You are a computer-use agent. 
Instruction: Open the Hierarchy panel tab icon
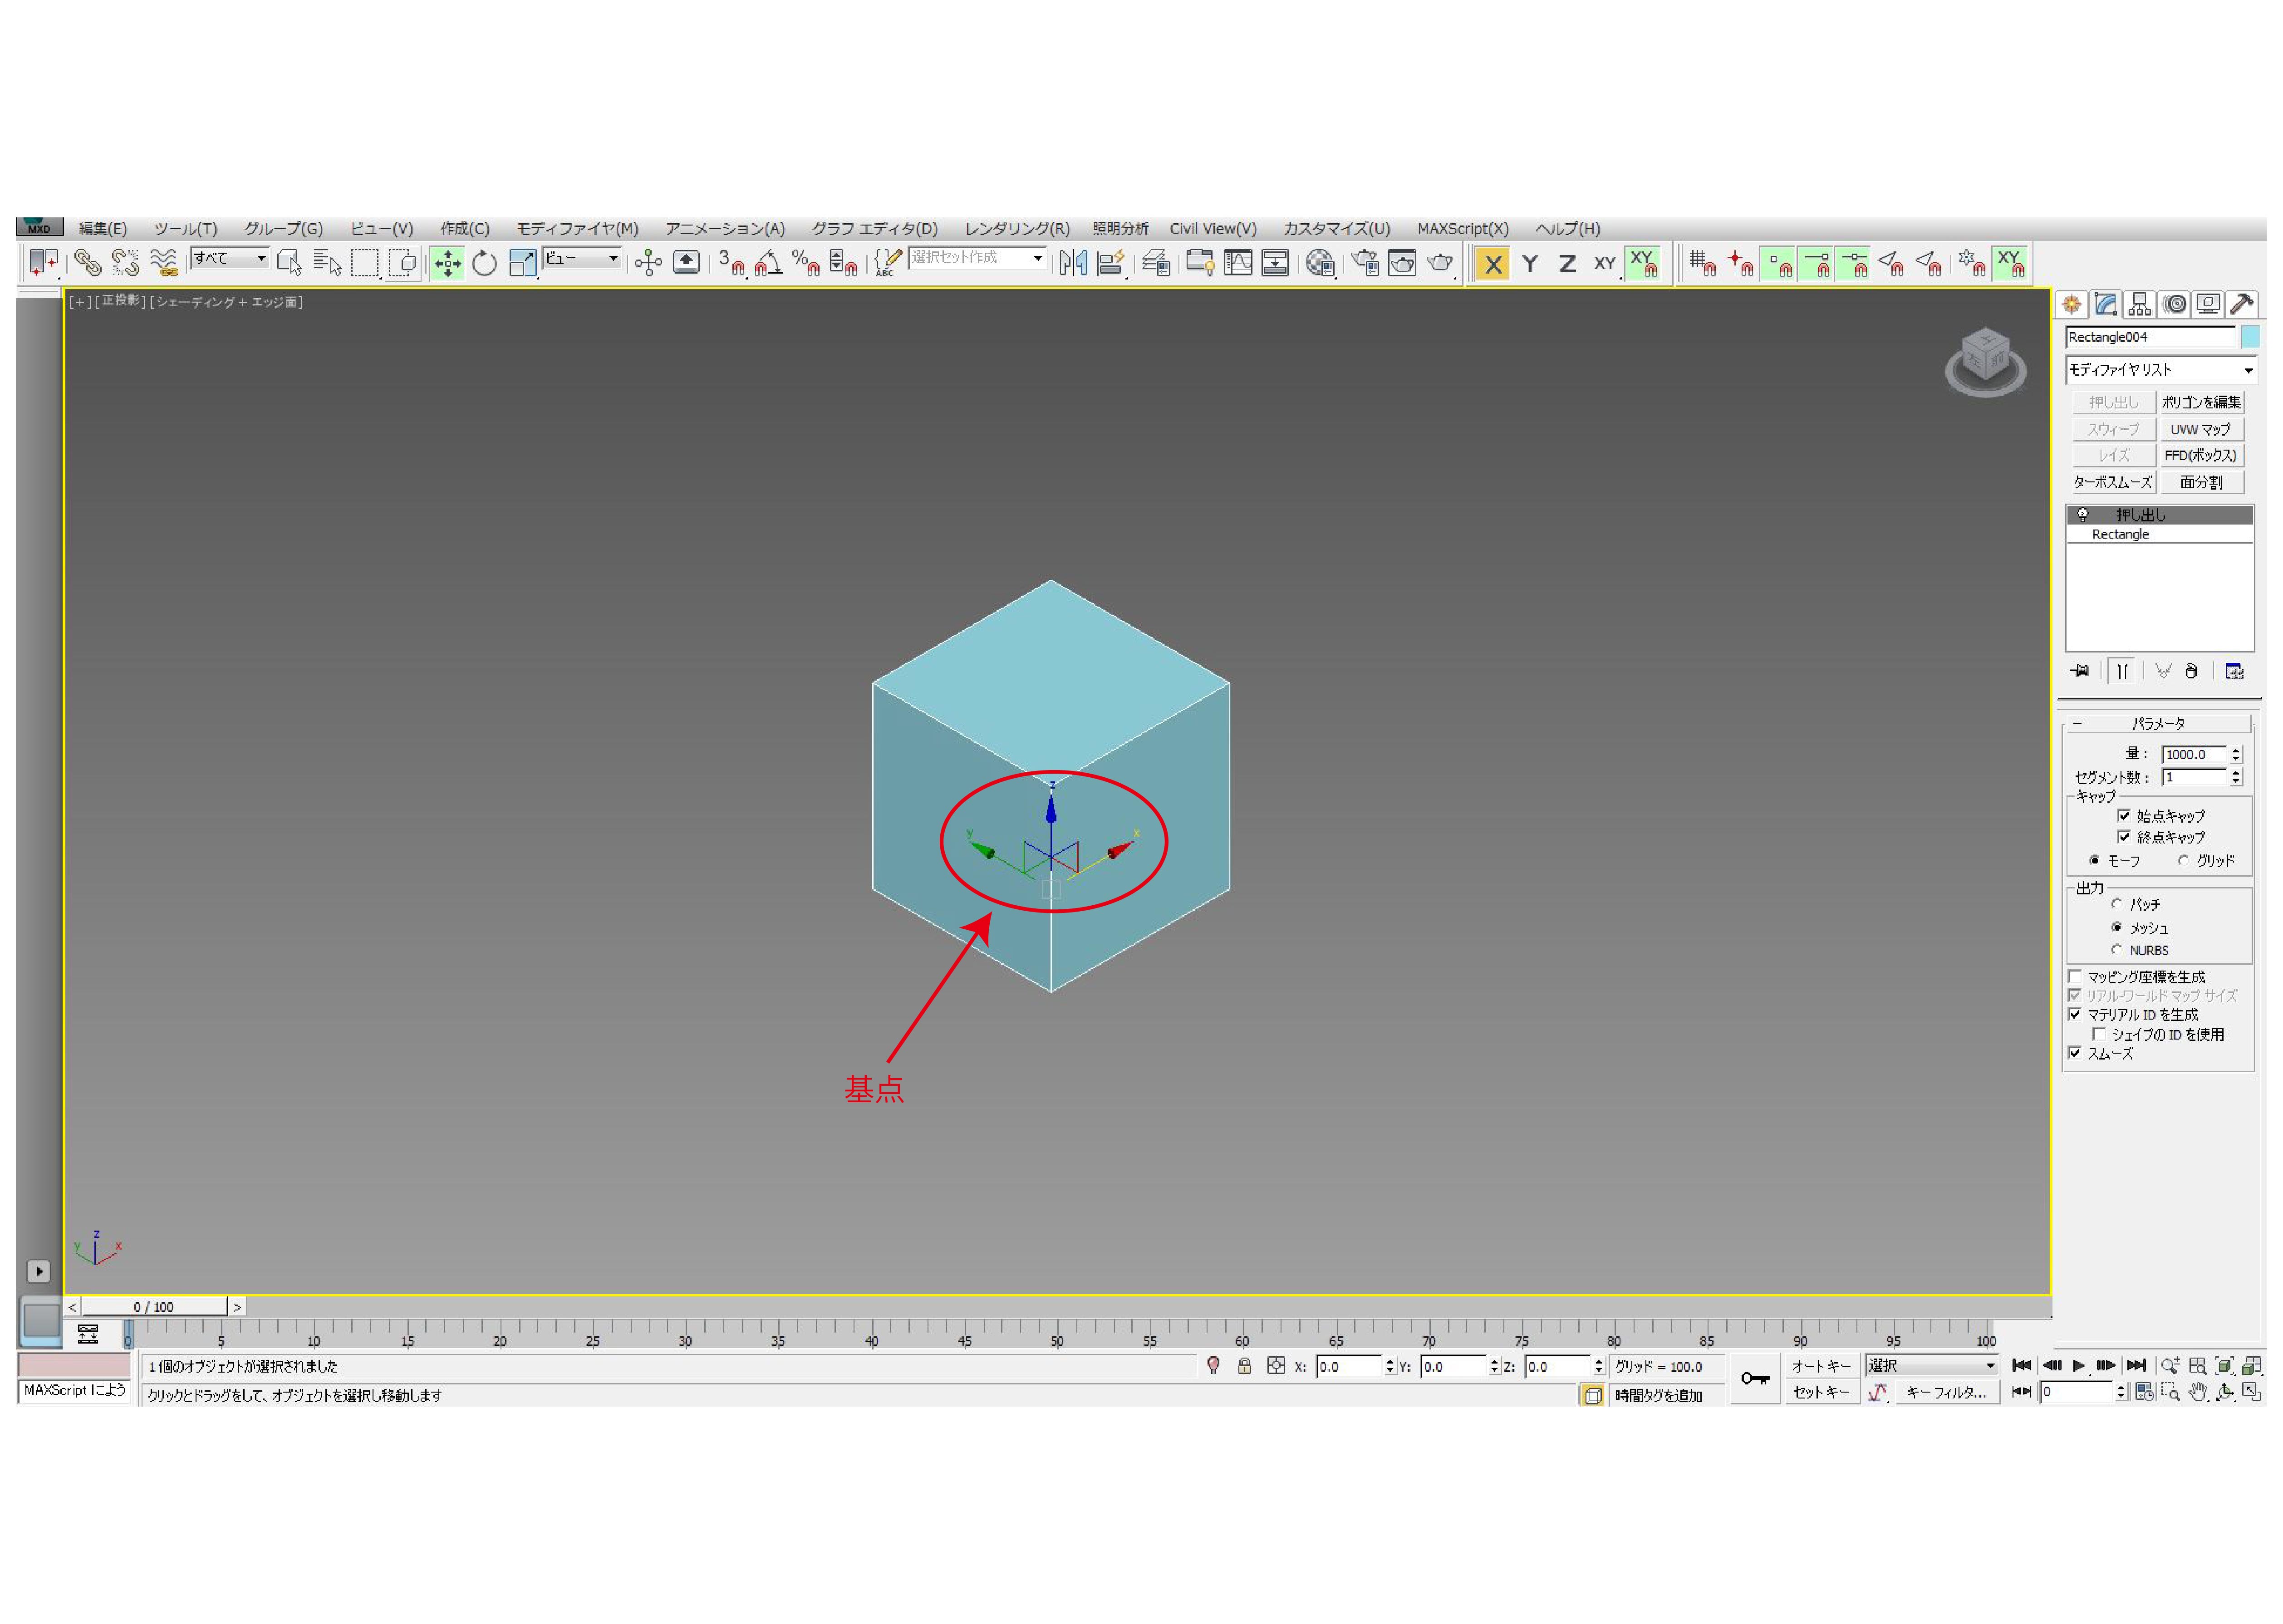(x=2139, y=304)
